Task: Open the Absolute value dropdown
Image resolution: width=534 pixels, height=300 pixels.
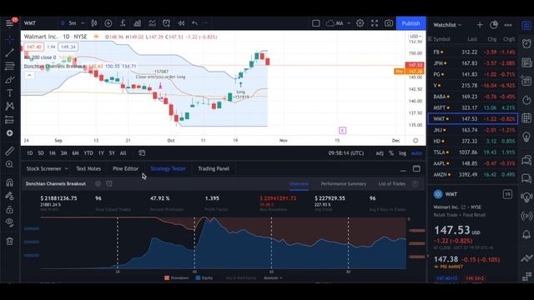Action: click(273, 277)
